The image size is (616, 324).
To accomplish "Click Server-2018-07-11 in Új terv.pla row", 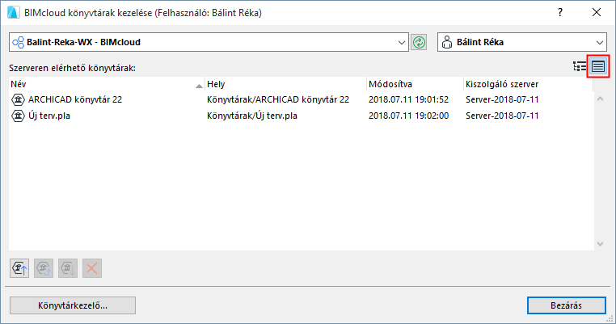I will click(x=502, y=116).
